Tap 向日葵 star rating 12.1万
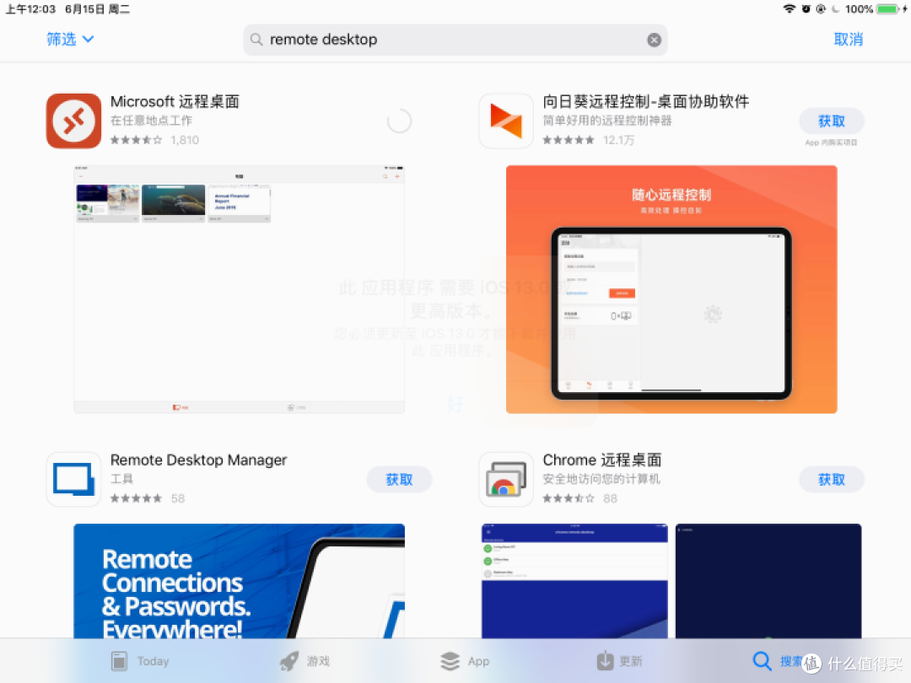Screen dimensions: 911x683 point(589,140)
